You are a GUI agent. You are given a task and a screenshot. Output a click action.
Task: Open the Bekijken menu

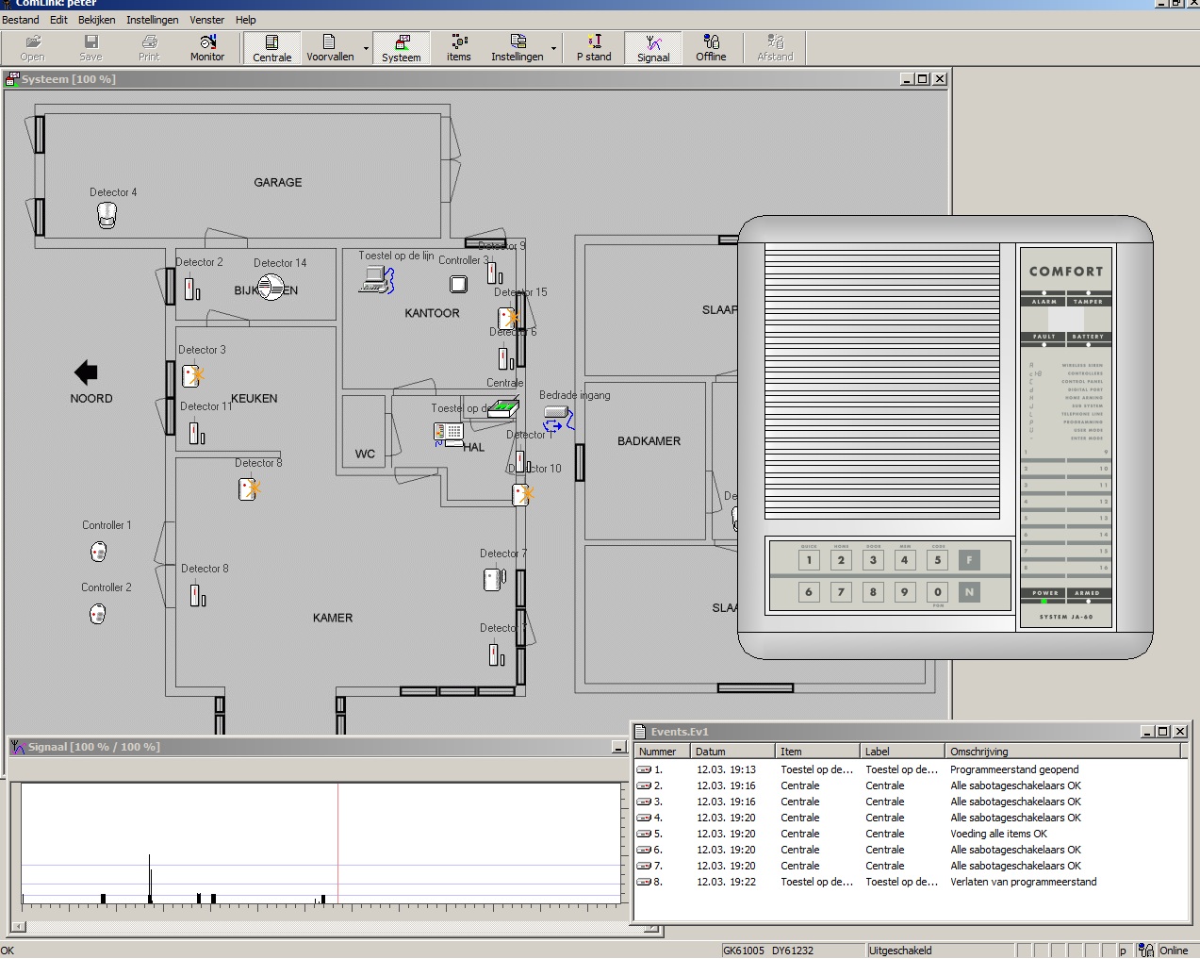tap(96, 20)
